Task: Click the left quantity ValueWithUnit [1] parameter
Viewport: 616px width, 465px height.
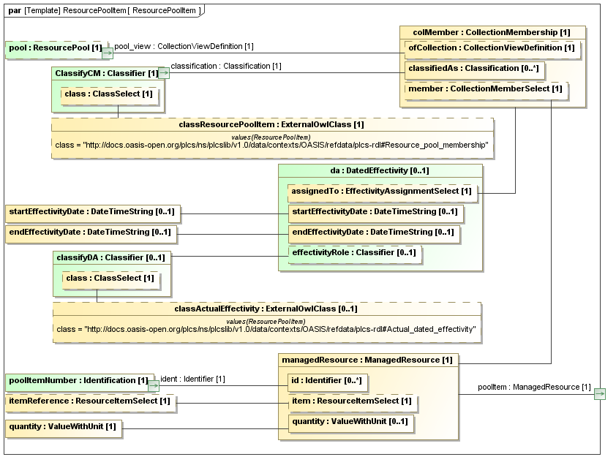Action: 62,426
